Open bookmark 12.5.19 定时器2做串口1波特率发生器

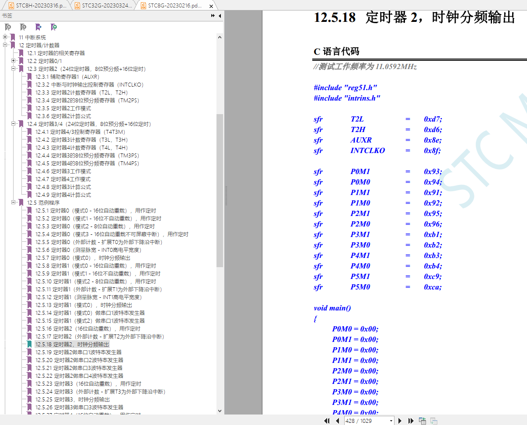[x=79, y=352]
